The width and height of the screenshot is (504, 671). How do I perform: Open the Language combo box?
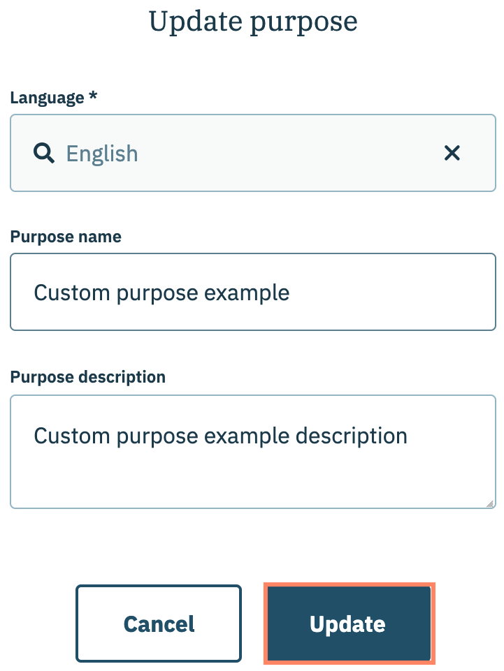click(x=252, y=153)
